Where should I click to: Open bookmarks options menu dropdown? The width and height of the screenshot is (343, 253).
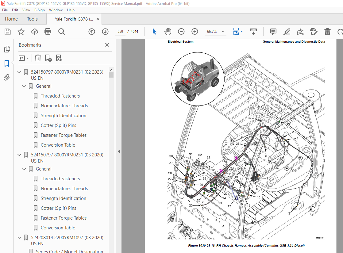24,58
